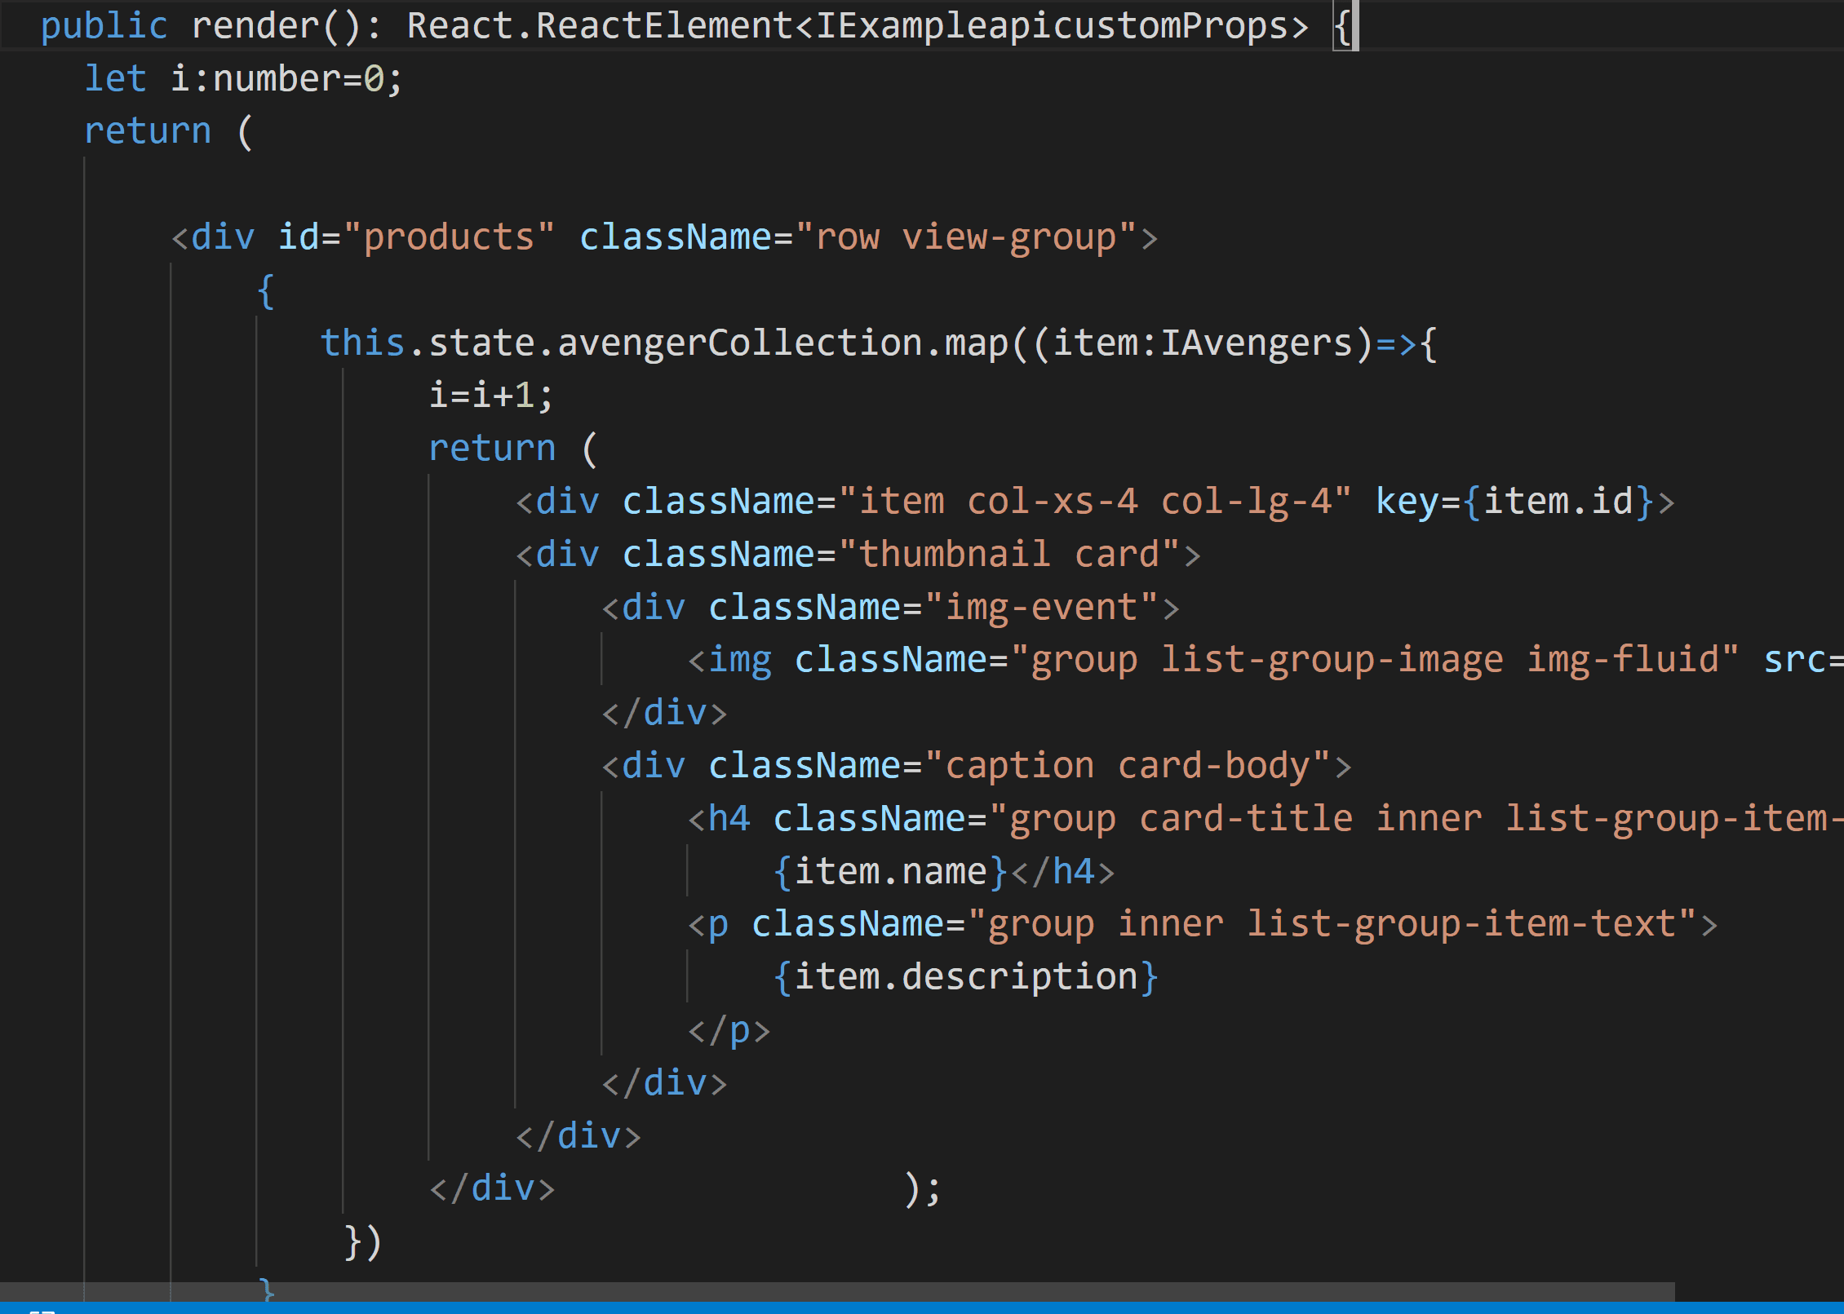Place cursor on 'render()' method name

point(276,26)
